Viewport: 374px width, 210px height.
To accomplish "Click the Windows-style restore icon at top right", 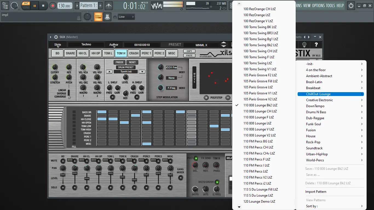I will tap(364, 5).
